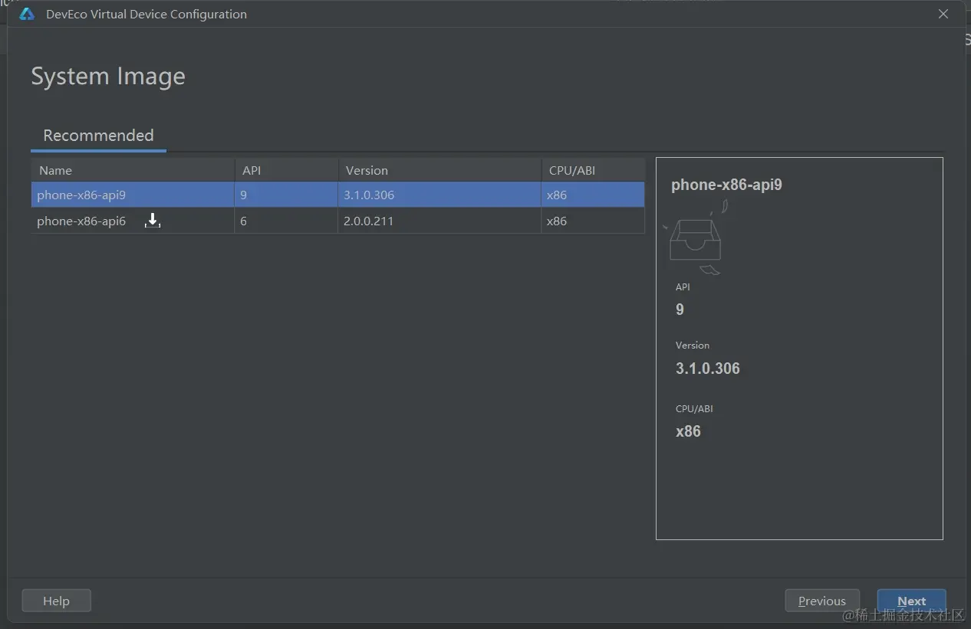
Task: Go back with the Previous button
Action: point(822,601)
